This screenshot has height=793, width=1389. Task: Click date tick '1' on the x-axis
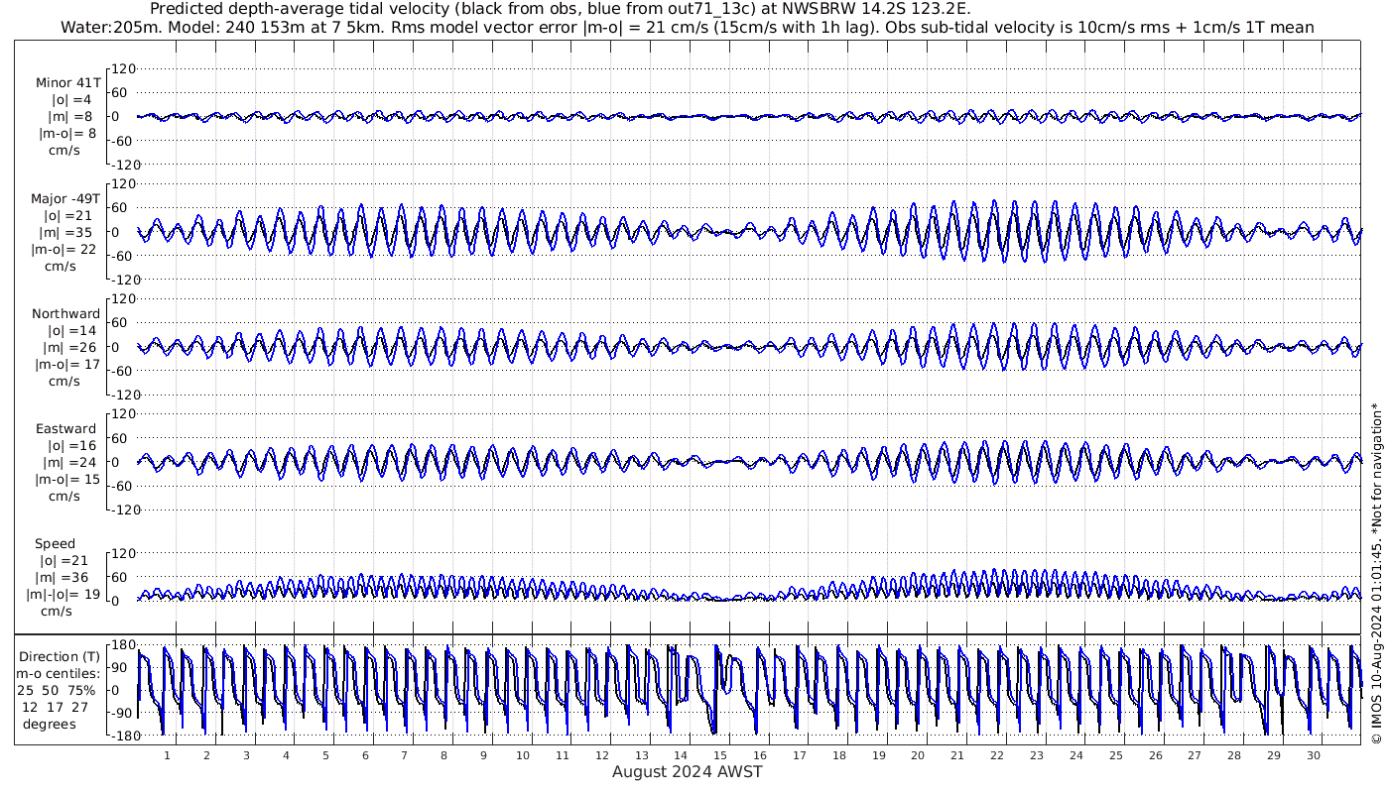[167, 755]
